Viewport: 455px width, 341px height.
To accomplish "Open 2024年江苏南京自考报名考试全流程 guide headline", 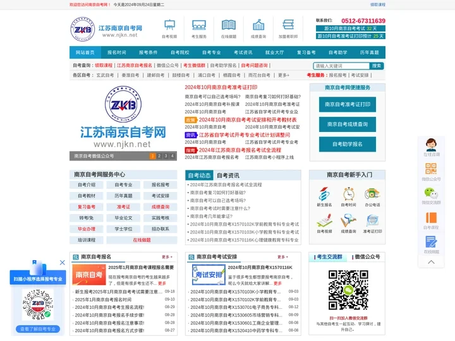I will [240, 150].
